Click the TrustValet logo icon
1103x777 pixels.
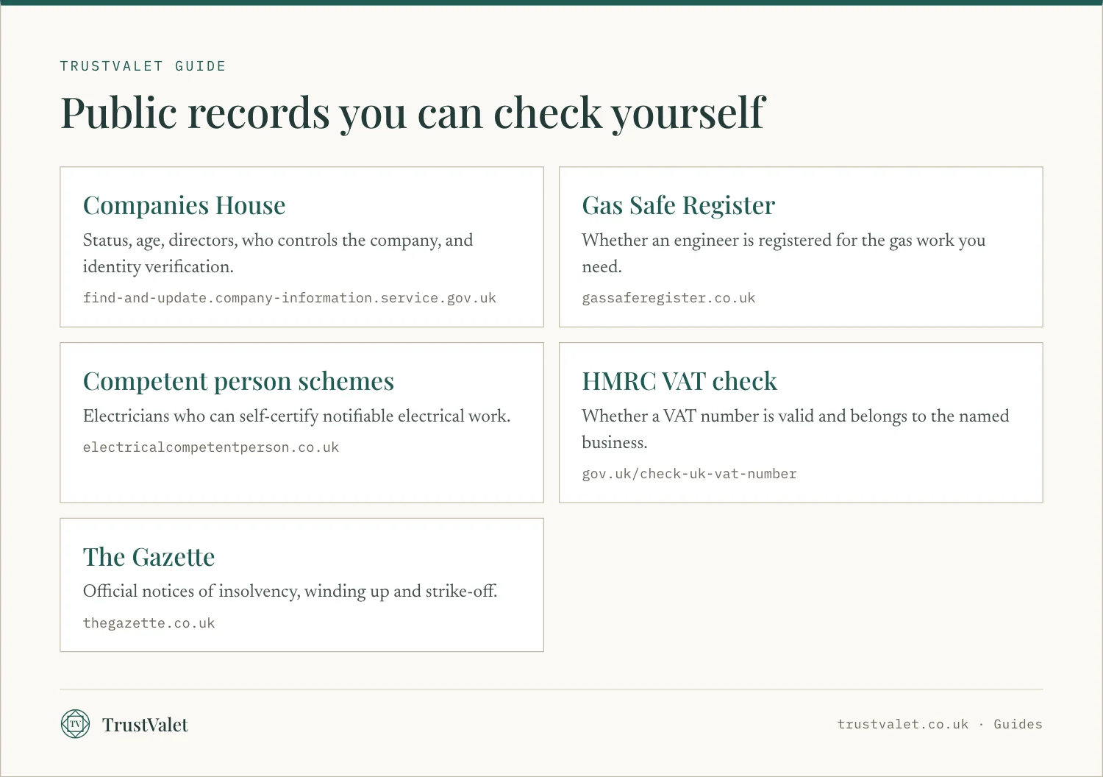[75, 724]
